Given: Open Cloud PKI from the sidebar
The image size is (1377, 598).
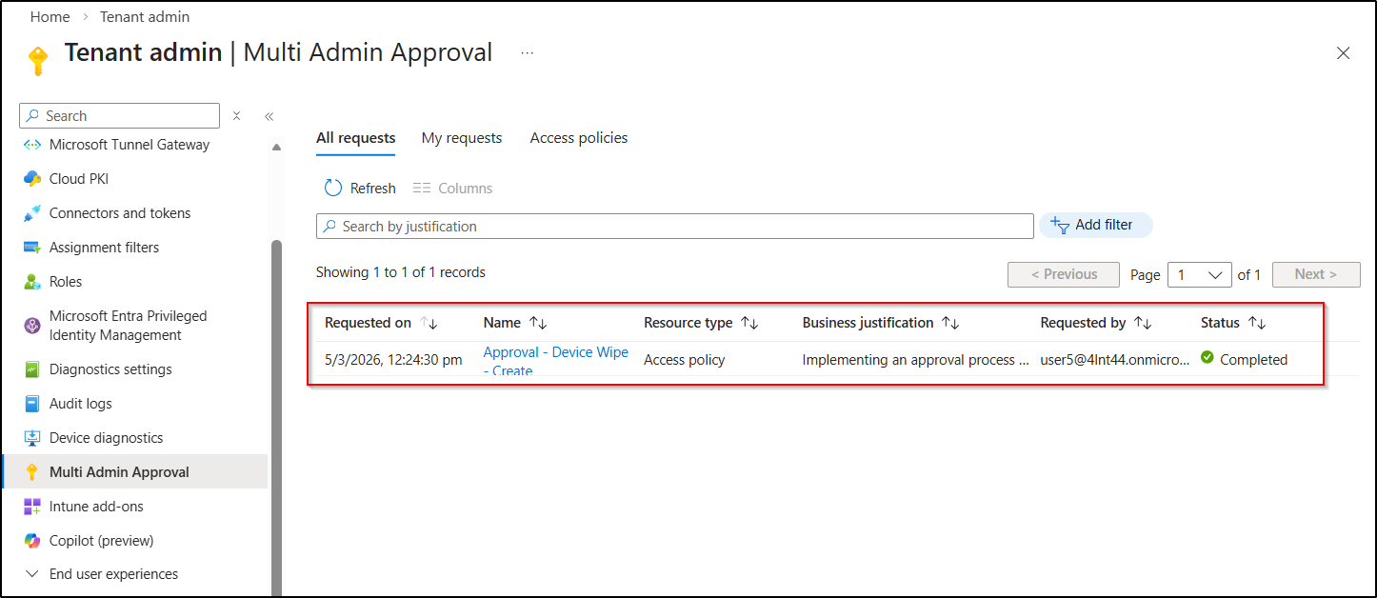Looking at the screenshot, I should pyautogui.click(x=31, y=178).
